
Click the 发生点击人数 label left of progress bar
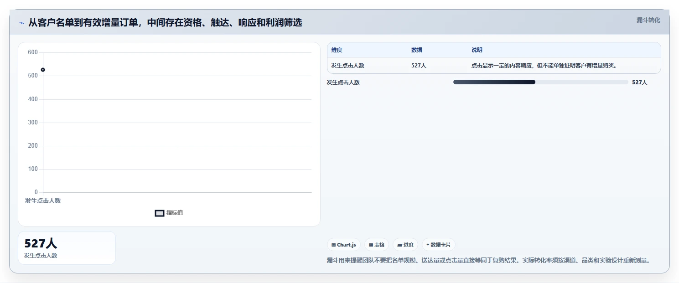[343, 82]
